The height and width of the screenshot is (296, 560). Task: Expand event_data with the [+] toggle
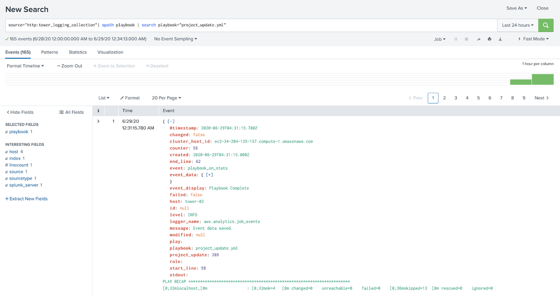[209, 175]
